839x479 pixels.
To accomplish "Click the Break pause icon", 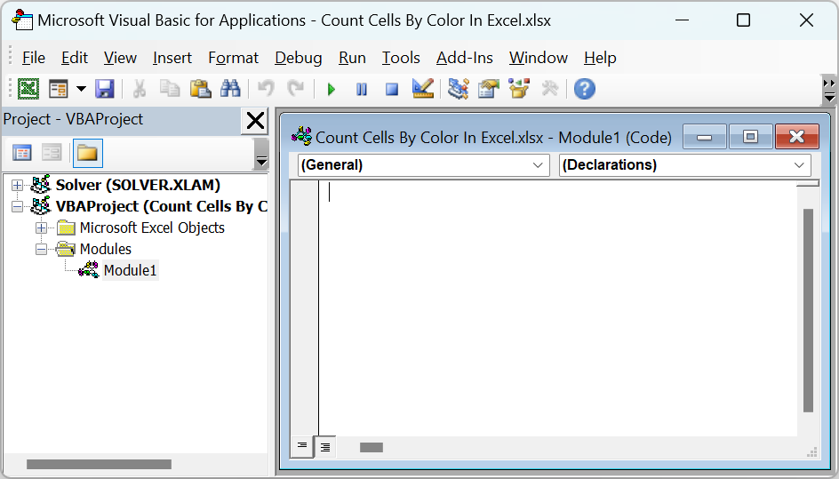I will click(362, 90).
